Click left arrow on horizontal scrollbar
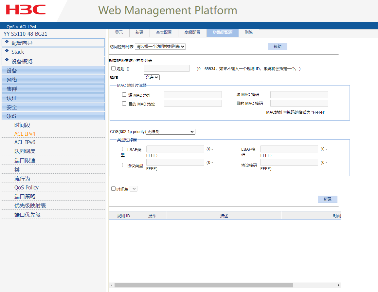The image size is (378, 292). tap(111, 285)
